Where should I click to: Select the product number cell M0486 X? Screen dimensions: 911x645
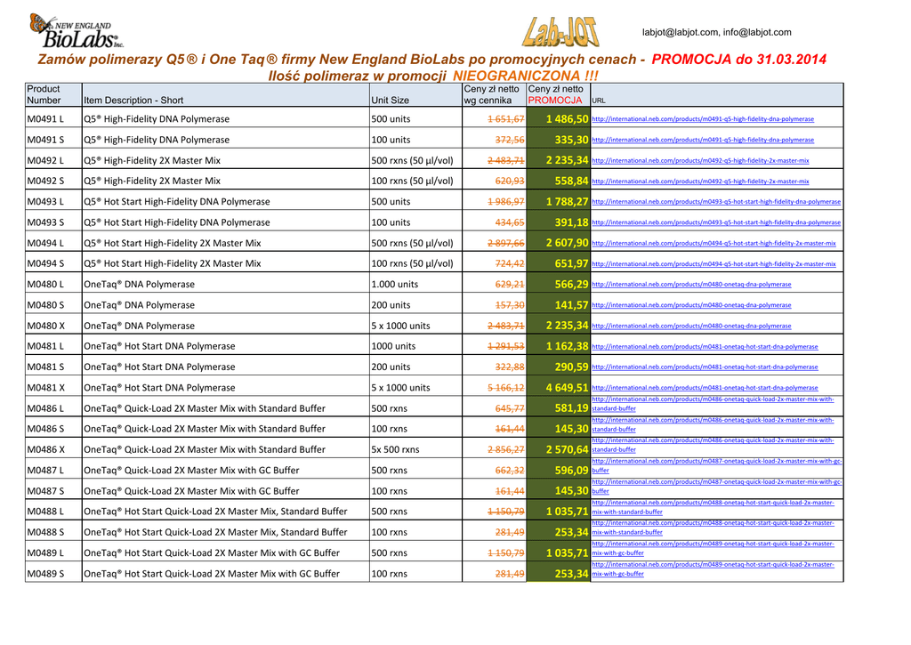click(x=45, y=449)
